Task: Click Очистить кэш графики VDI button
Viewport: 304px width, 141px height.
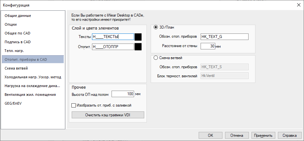Action: [108, 115]
